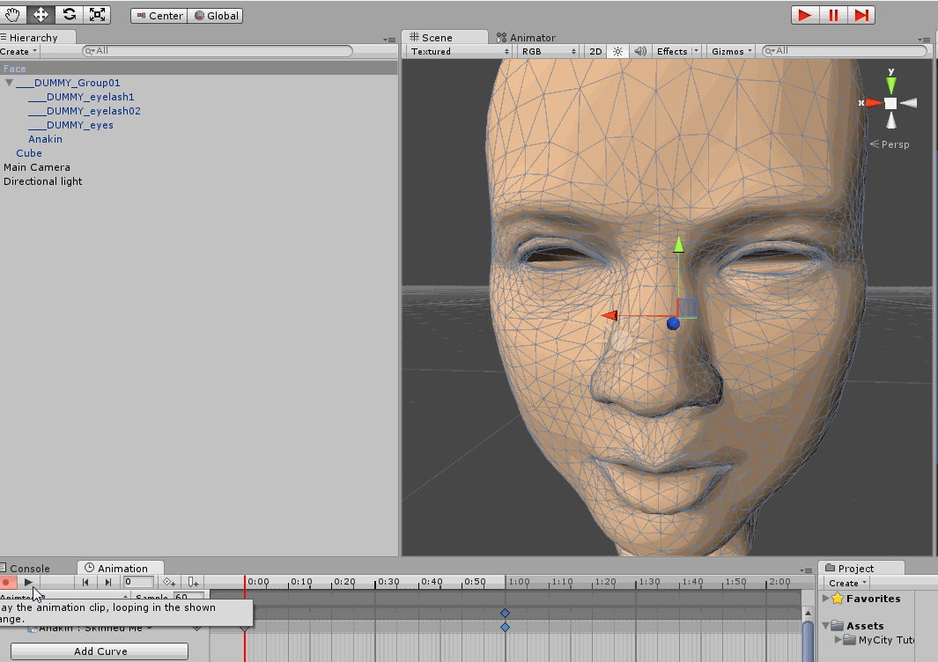Click the Add Event icon
The width and height of the screenshot is (938, 662).
tap(193, 582)
